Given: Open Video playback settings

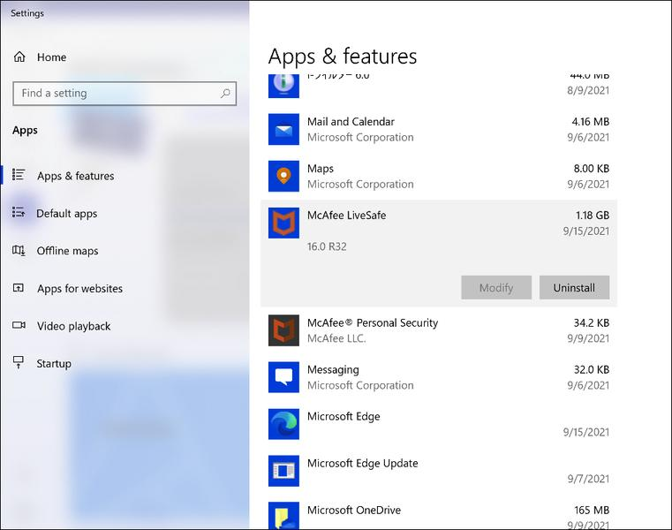Looking at the screenshot, I should click(73, 326).
